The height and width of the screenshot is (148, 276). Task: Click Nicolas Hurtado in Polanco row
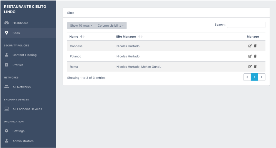click(128, 56)
